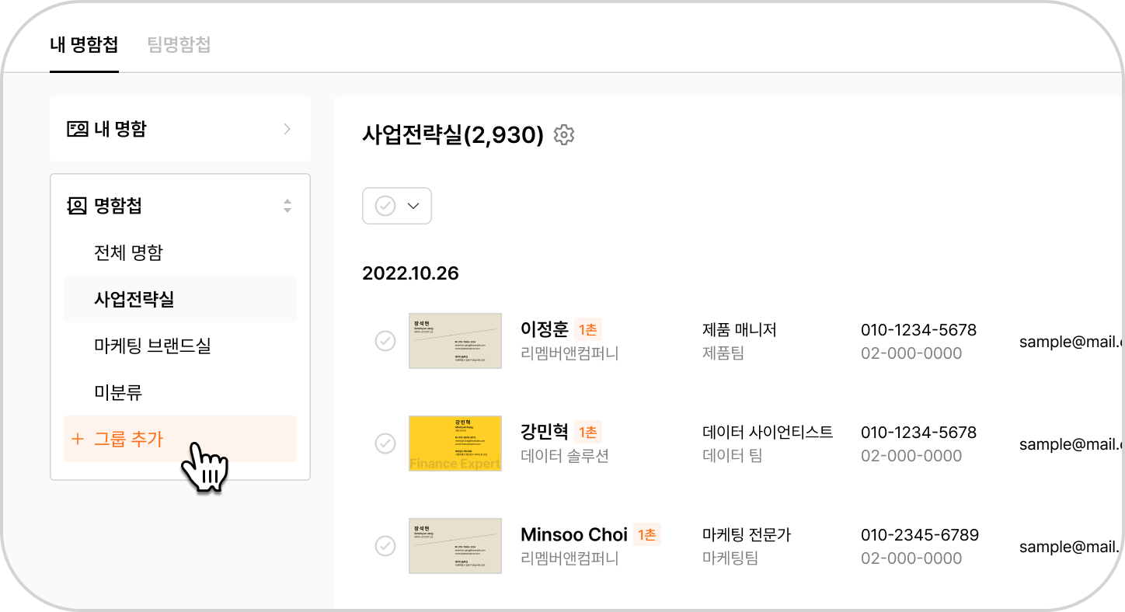The image size is (1125, 612).
Task: Click the 2022.10.26 date header
Action: 410,273
